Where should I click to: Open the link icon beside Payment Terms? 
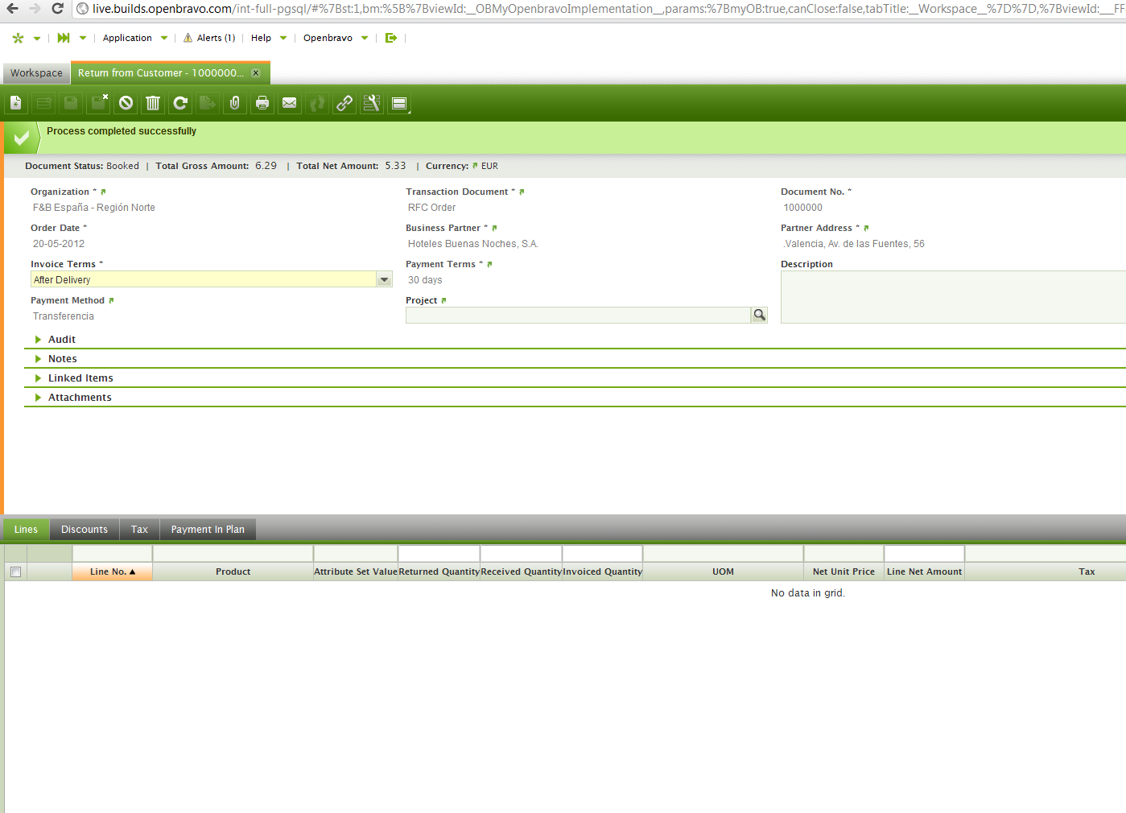(489, 264)
